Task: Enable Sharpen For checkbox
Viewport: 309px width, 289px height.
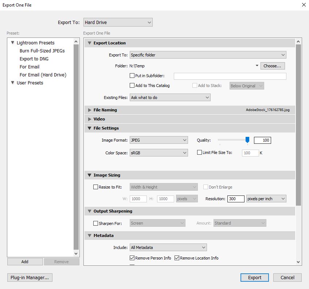Action: [95, 223]
